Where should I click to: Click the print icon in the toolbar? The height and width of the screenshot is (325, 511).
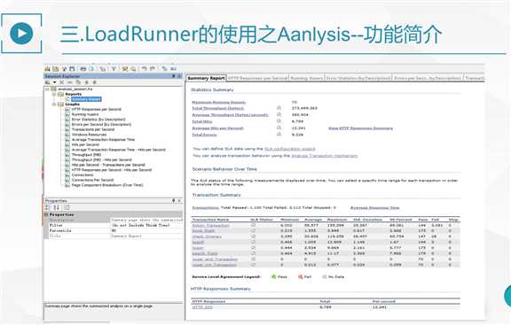[83, 69]
